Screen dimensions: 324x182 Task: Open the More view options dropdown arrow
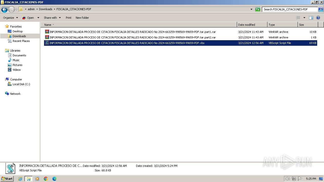point(304,18)
